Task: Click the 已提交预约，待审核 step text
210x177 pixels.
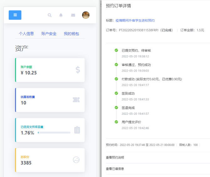Action: click(x=136, y=50)
